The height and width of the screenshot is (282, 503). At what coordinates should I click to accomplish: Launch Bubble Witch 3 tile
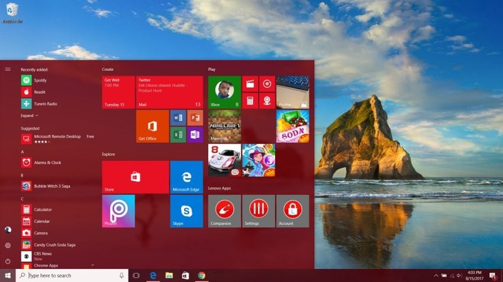(259, 160)
